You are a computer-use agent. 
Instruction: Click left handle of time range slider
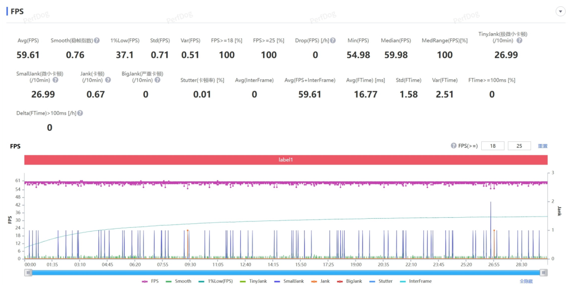coord(28,273)
